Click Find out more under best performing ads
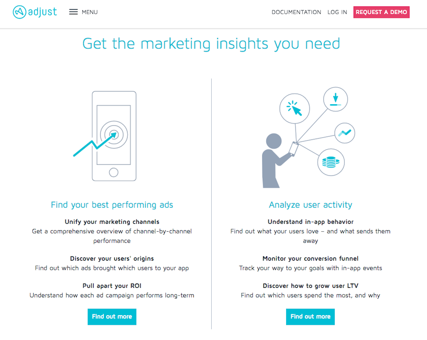 [x=112, y=317]
